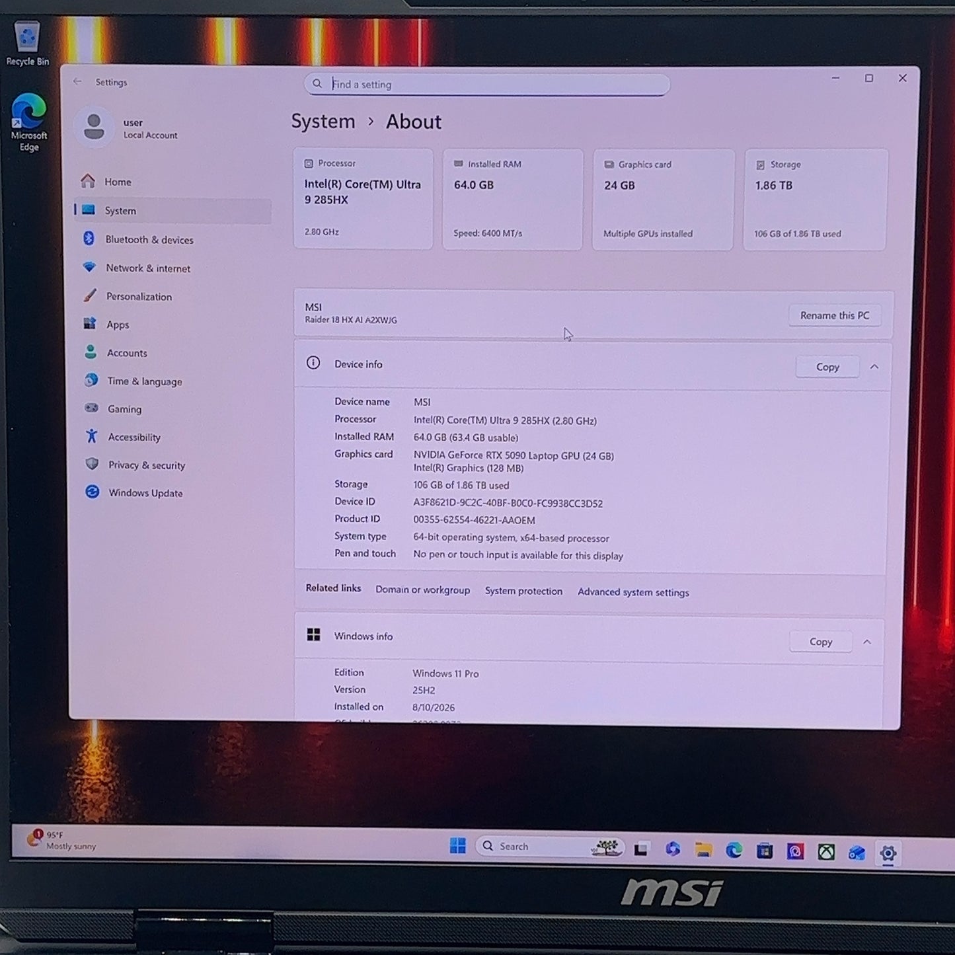Select the Device ID value
The image size is (955, 955).
(x=508, y=503)
